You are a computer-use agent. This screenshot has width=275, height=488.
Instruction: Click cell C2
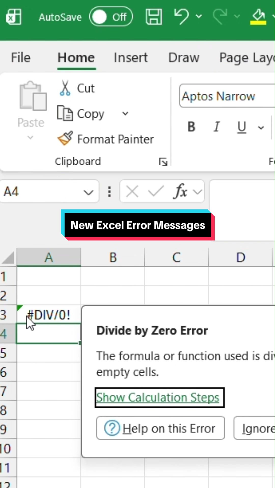tap(176, 296)
